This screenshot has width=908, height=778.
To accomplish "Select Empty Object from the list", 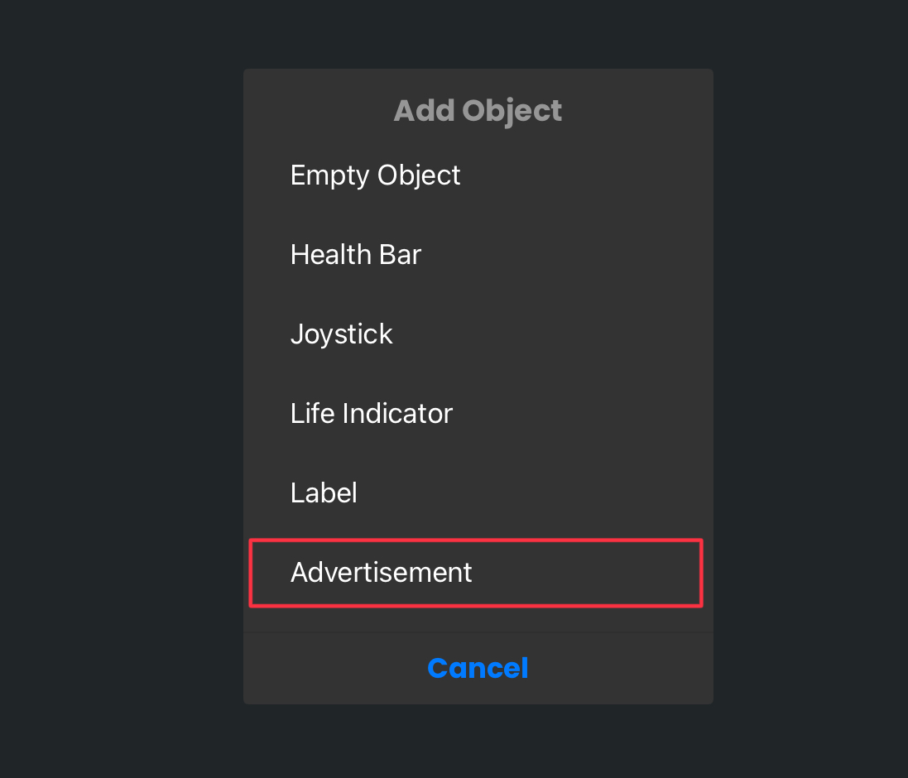I will coord(478,175).
